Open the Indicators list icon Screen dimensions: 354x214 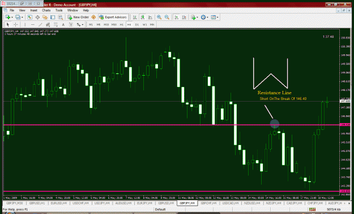tap(193, 17)
